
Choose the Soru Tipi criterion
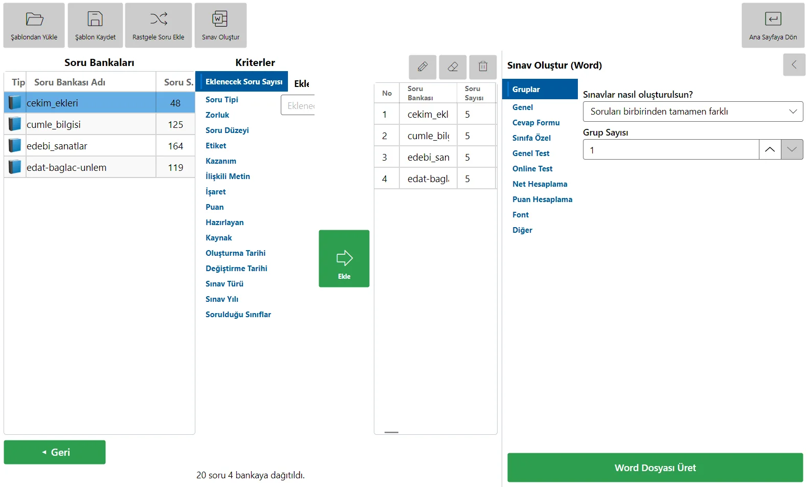tap(222, 100)
